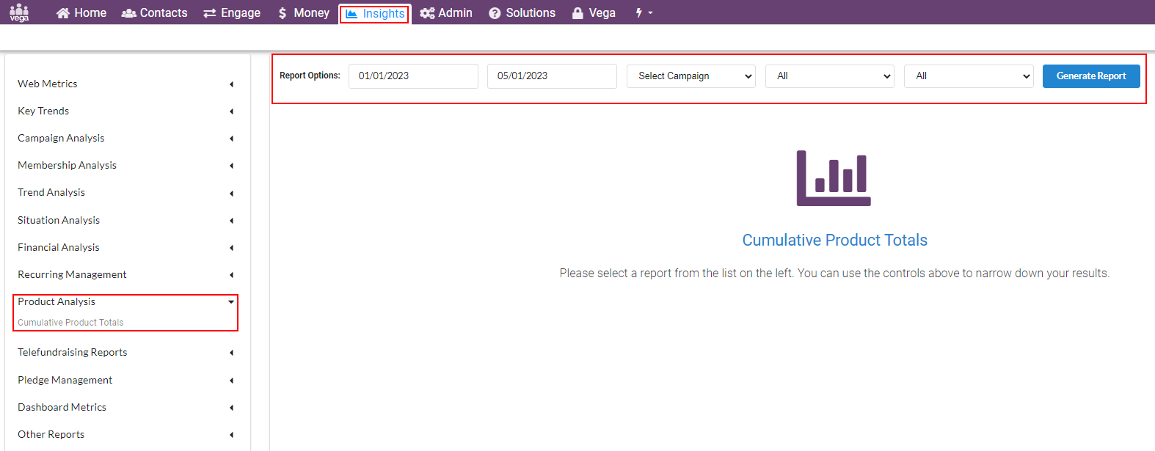Select Key Trends in sidebar
Viewport: 1155px width, 451px height.
pyautogui.click(x=43, y=111)
